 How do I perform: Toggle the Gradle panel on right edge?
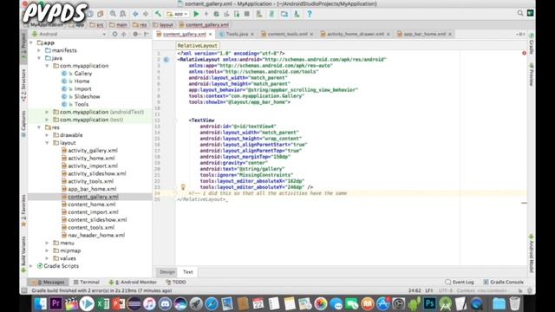click(532, 44)
